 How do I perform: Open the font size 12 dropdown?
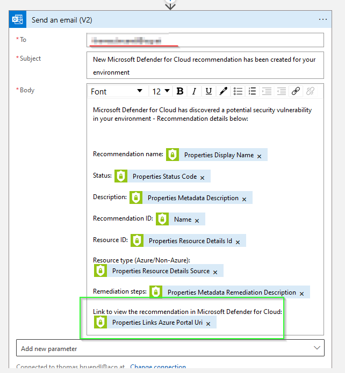[161, 91]
